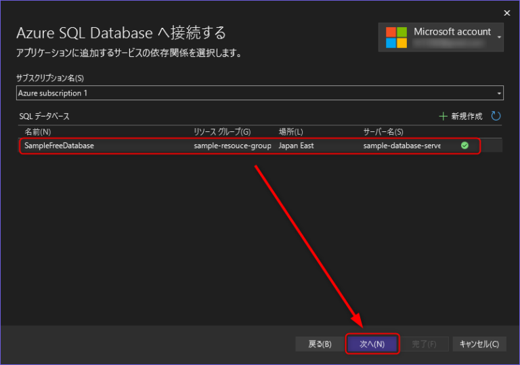Cancel the dialog with キャンセル(C)
Viewport: 520px width, 365px height.
(x=479, y=344)
